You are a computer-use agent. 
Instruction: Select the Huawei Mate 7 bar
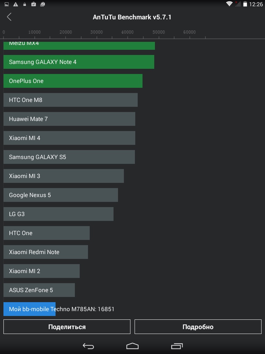click(x=69, y=119)
